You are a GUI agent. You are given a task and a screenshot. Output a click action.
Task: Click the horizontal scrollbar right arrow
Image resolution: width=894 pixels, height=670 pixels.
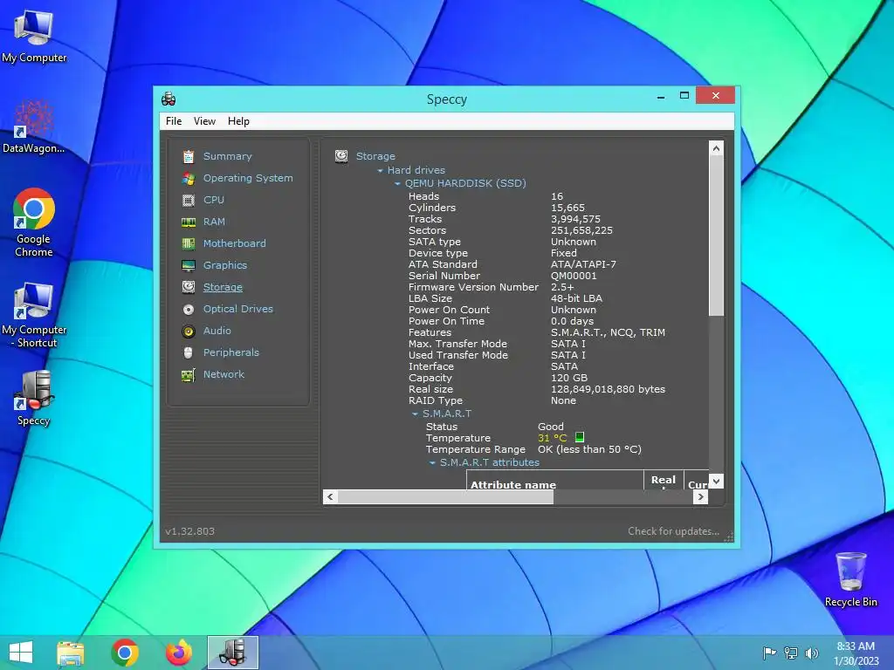coord(701,496)
